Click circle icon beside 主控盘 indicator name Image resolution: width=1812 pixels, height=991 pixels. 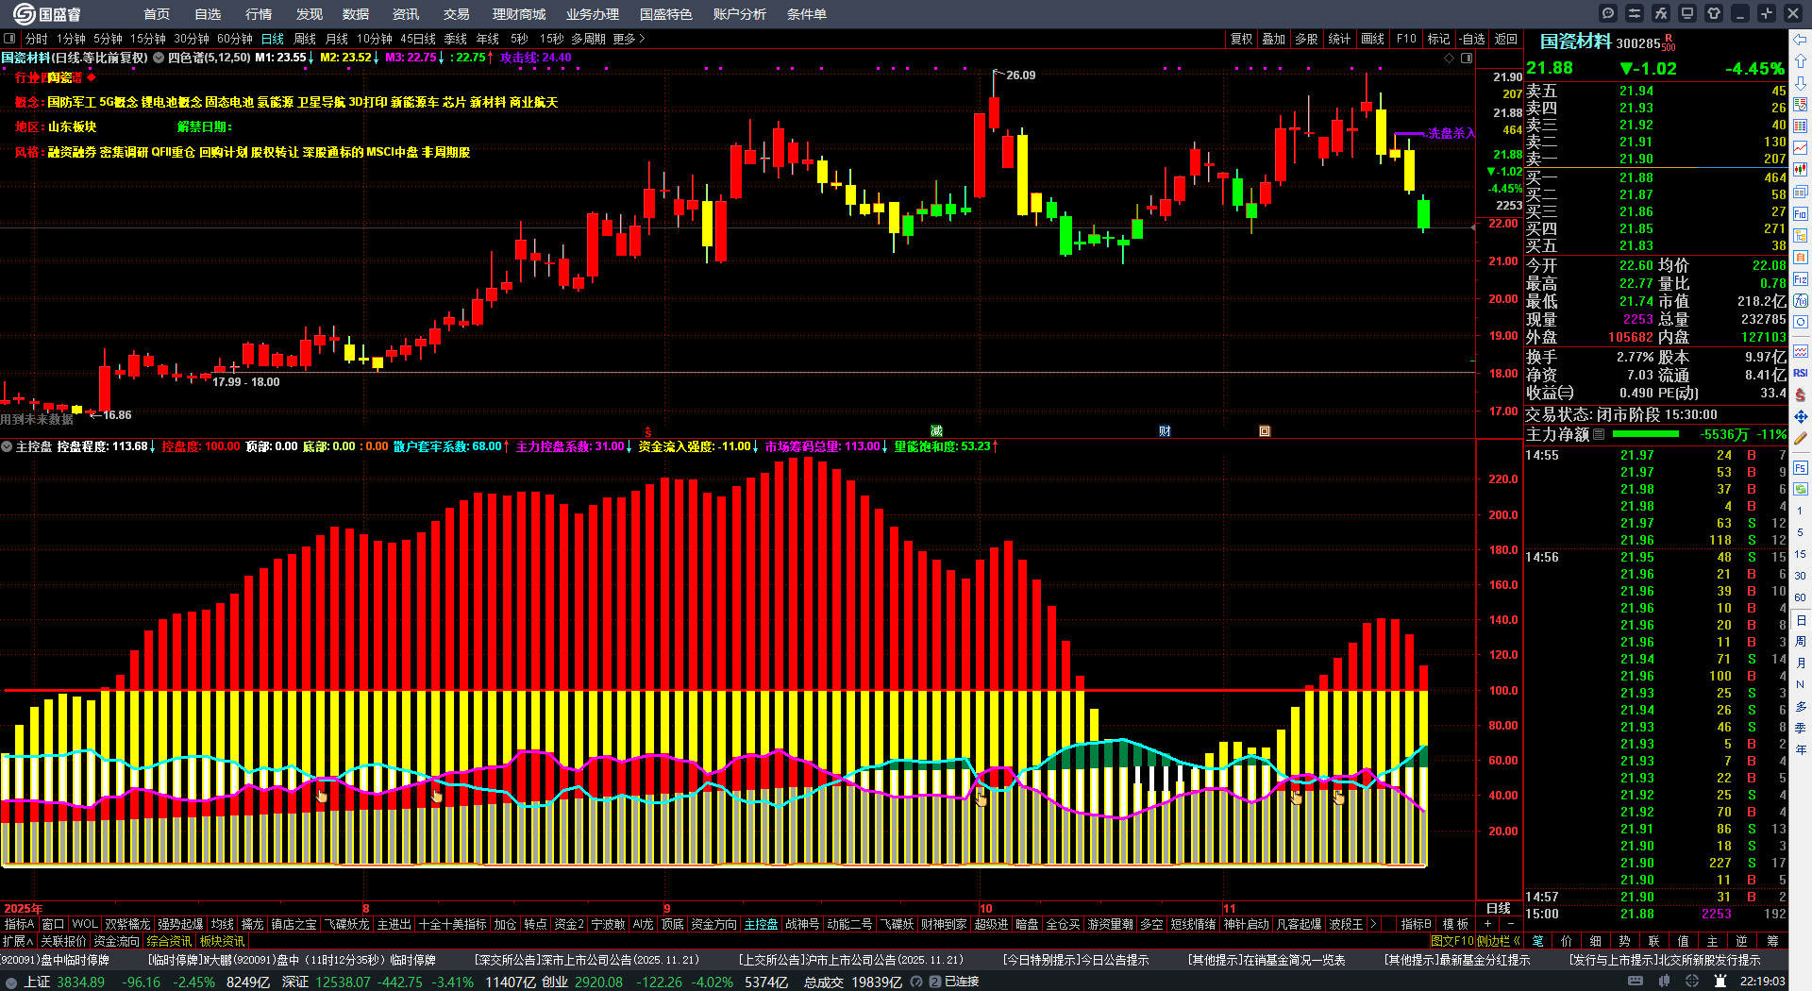coord(7,446)
